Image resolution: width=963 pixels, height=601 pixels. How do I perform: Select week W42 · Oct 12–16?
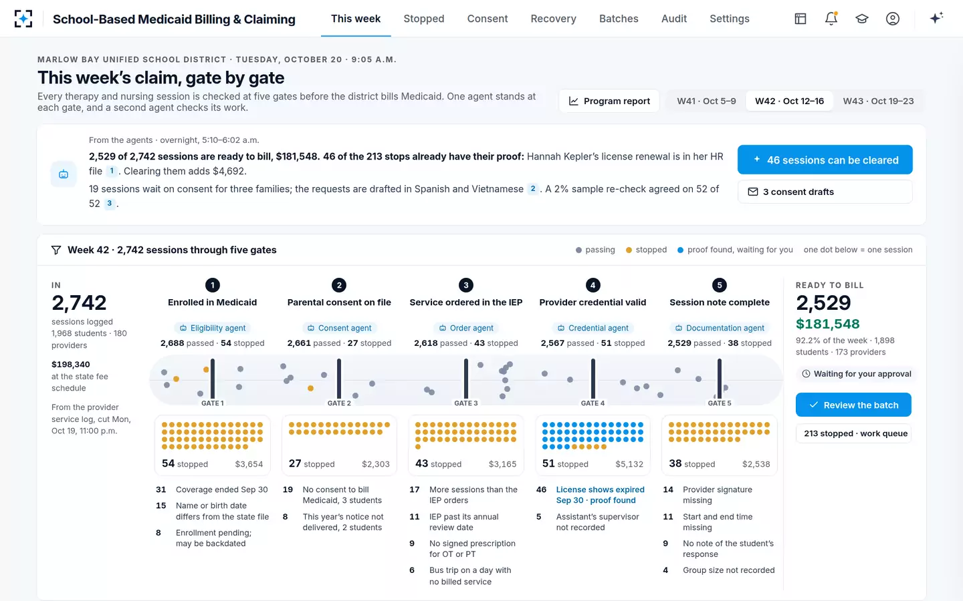pos(789,101)
